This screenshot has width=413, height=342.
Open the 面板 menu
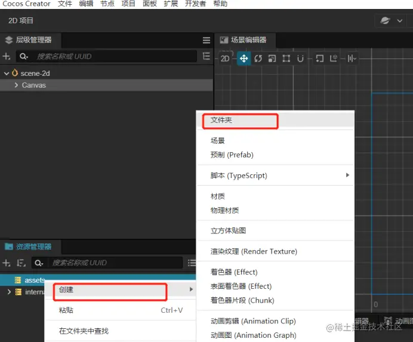tap(150, 4)
